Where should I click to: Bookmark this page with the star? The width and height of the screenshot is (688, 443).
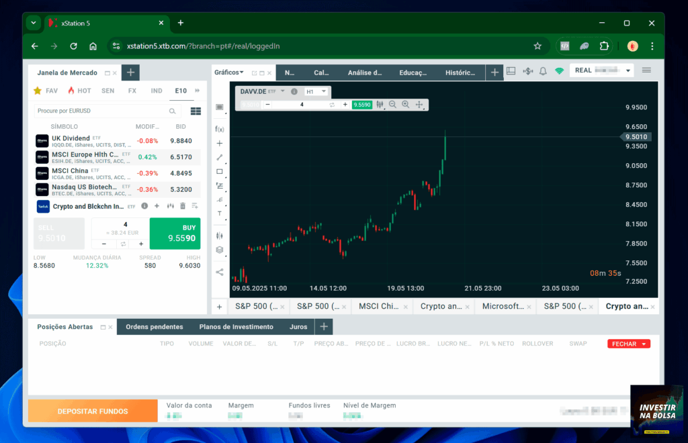coord(537,46)
